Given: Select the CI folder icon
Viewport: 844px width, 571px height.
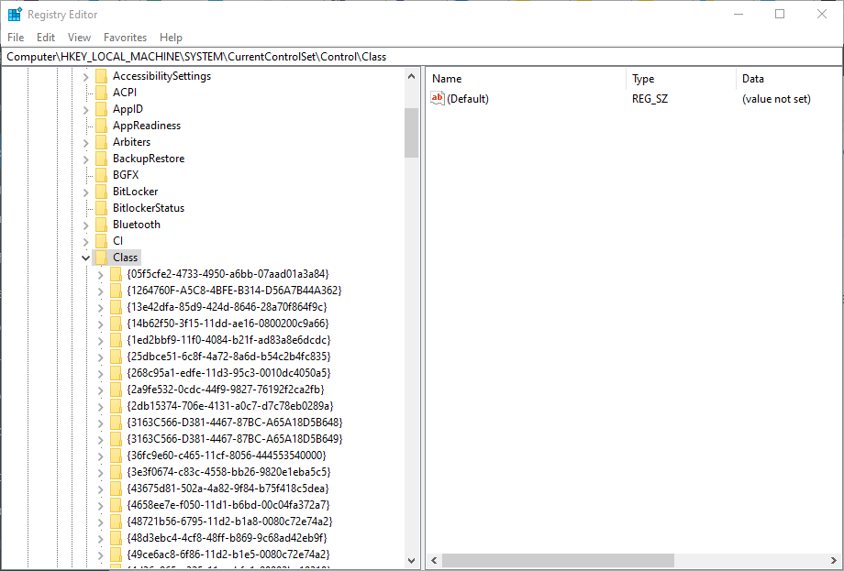Looking at the screenshot, I should tap(101, 241).
